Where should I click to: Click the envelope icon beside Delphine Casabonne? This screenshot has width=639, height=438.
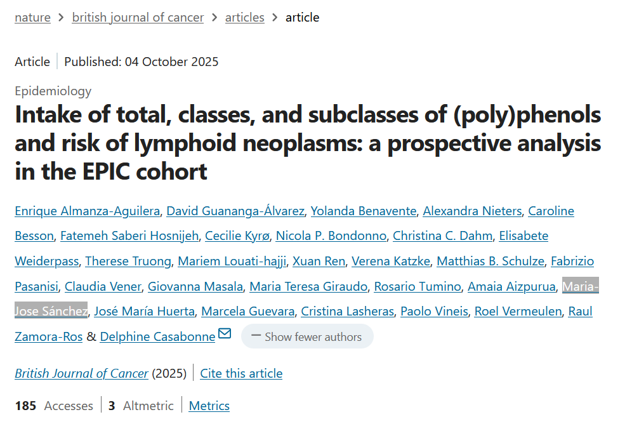click(x=225, y=334)
